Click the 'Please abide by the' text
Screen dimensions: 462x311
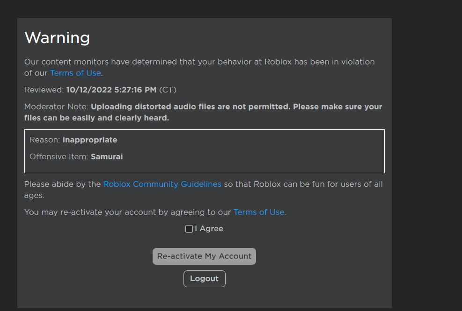coord(62,184)
